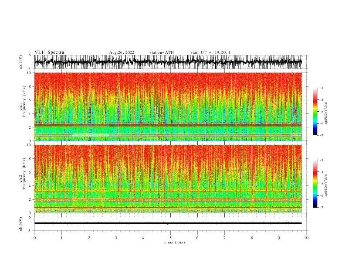Click the "VLF Spectra" plot title
The image size is (345, 267).
(49, 52)
